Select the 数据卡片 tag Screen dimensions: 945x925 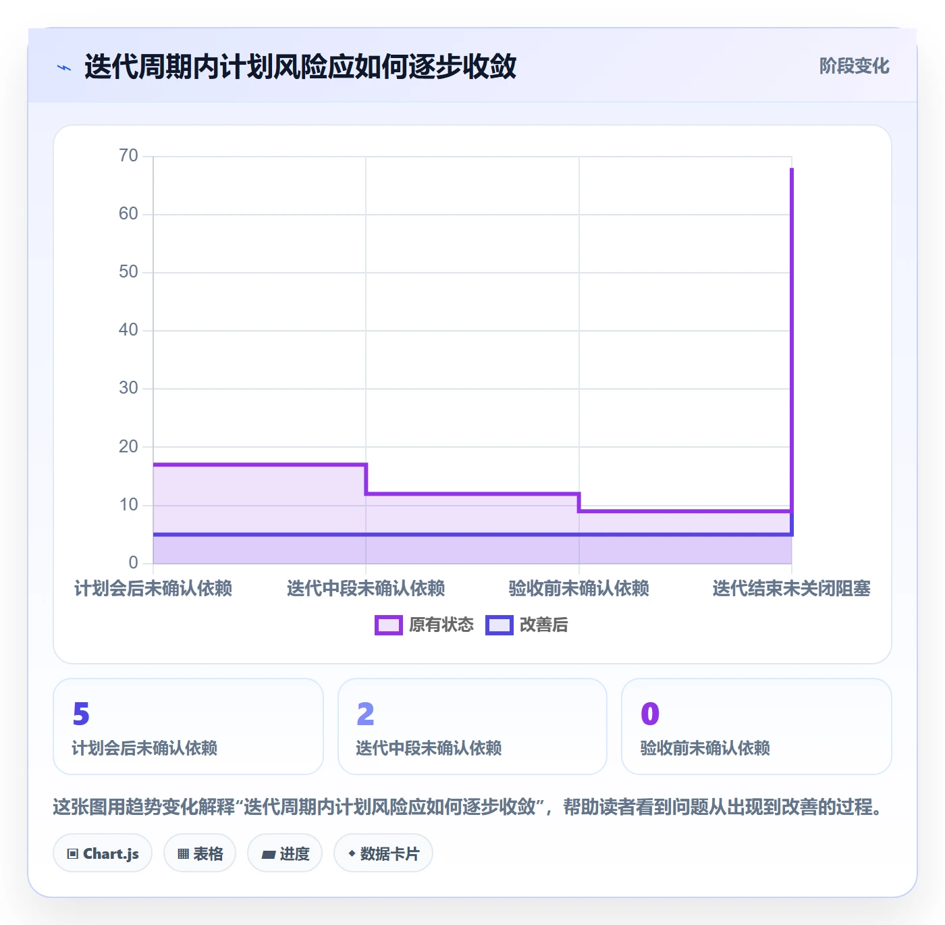pos(383,853)
